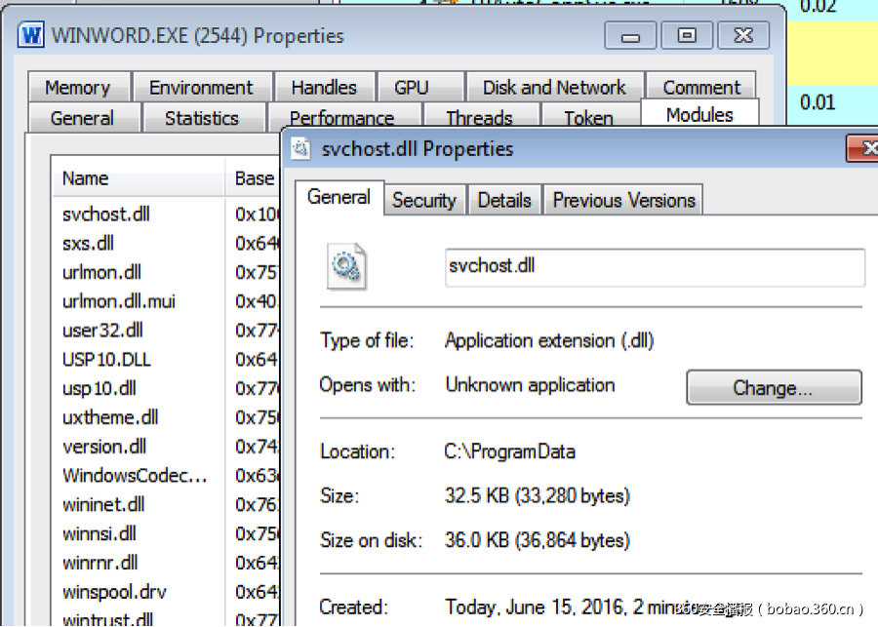Click the svchost.dll filename text field
878x627 pixels.
(x=654, y=266)
